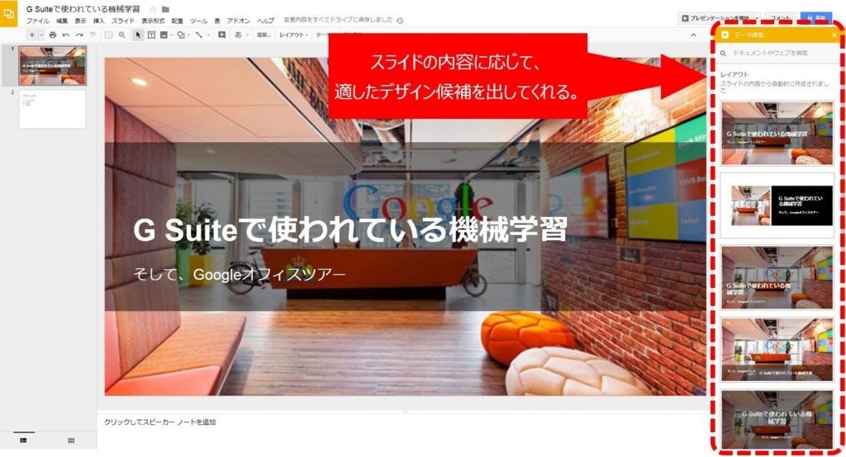Click the 背景 background button

coord(264,35)
